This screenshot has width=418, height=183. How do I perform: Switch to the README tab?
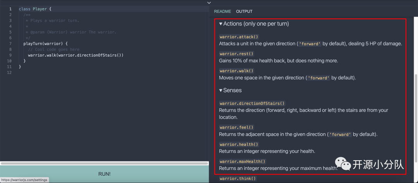tap(223, 12)
